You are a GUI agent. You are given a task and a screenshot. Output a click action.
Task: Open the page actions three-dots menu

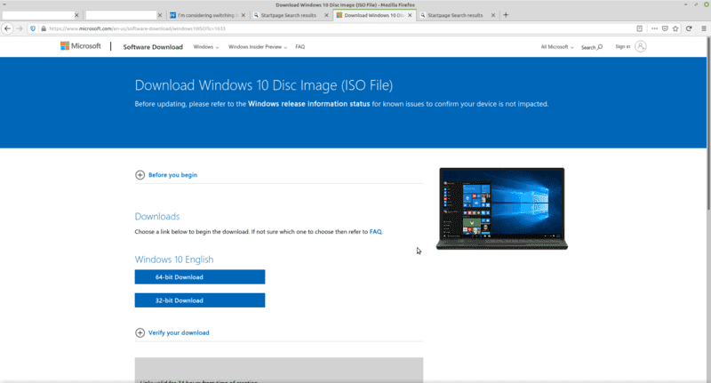pos(654,28)
